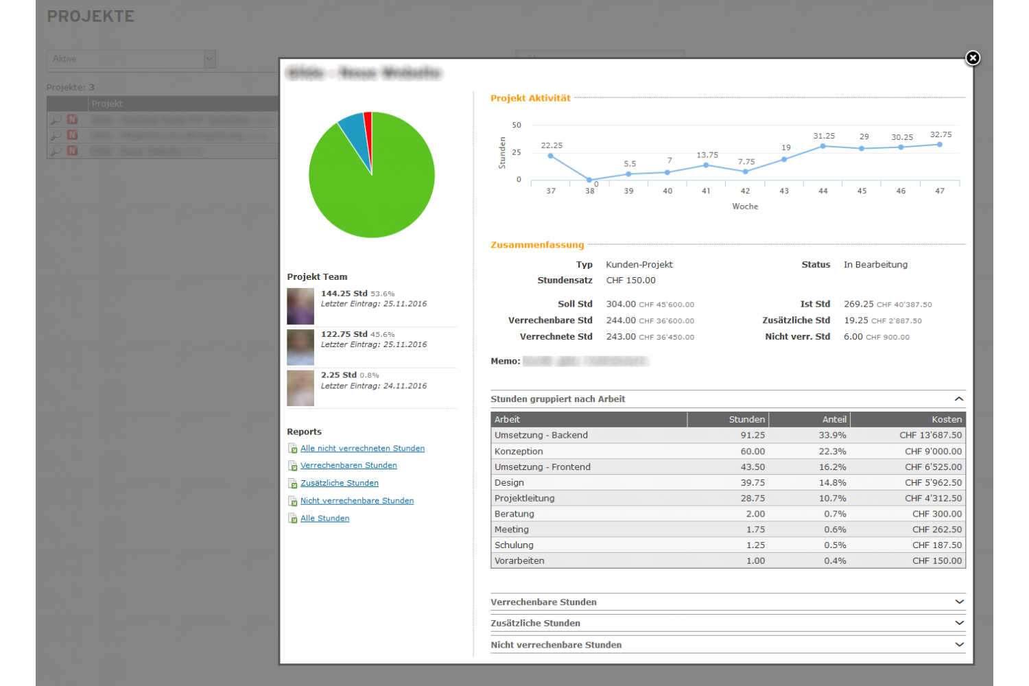
Task: Click the Kosten column header
Action: click(946, 420)
